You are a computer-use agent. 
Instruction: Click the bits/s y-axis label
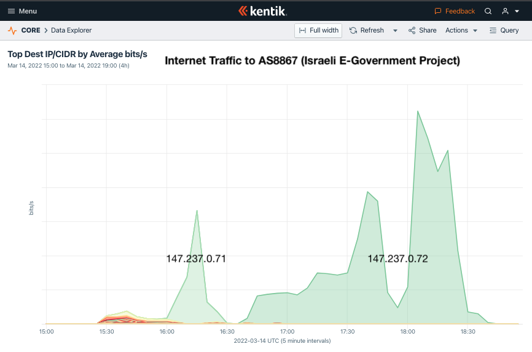pyautogui.click(x=31, y=208)
